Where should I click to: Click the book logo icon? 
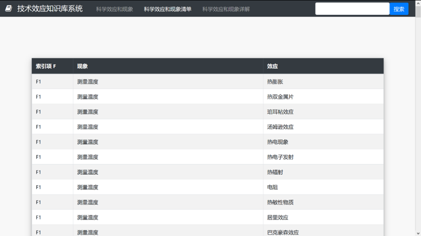8,8
